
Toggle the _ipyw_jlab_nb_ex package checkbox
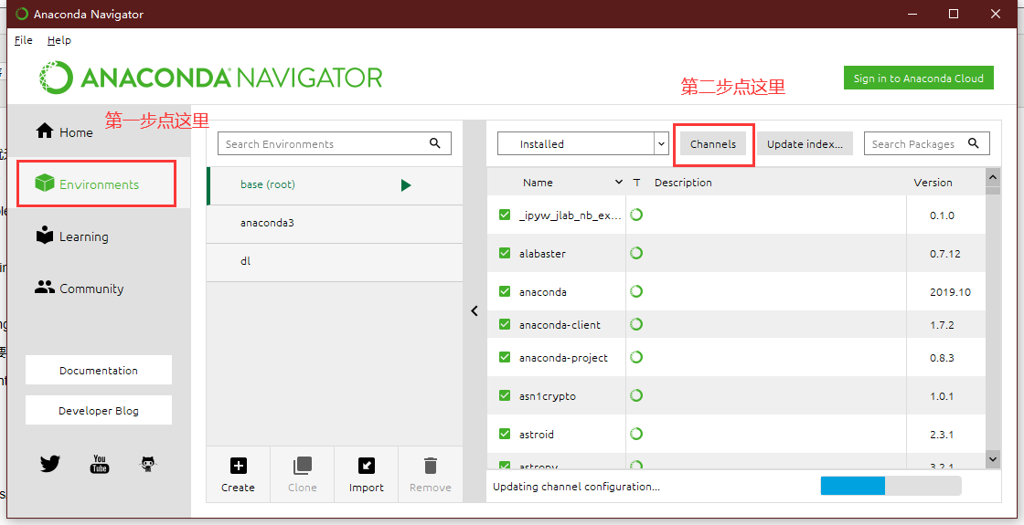pos(504,215)
